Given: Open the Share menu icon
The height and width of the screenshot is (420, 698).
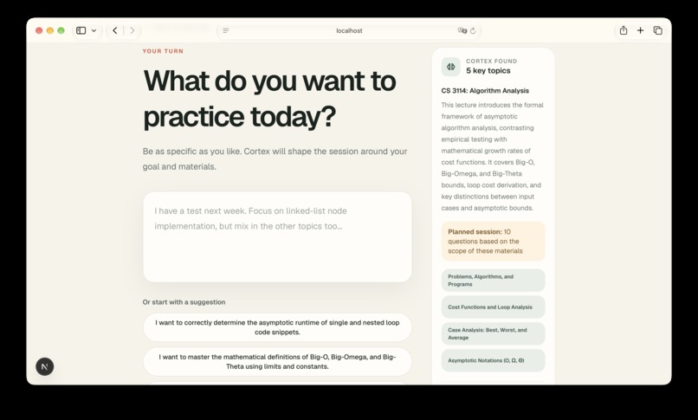Looking at the screenshot, I should tap(624, 30).
